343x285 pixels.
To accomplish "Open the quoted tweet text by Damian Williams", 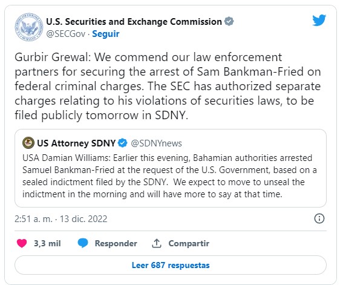I will [x=169, y=176].
